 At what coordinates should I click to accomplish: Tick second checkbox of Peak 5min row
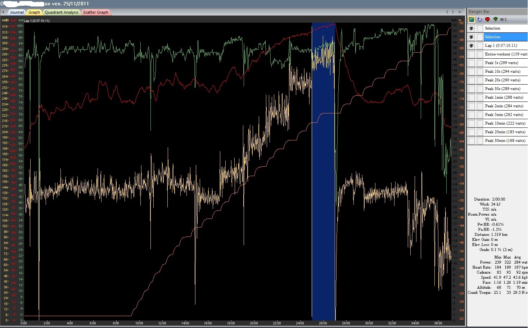[x=480, y=115]
